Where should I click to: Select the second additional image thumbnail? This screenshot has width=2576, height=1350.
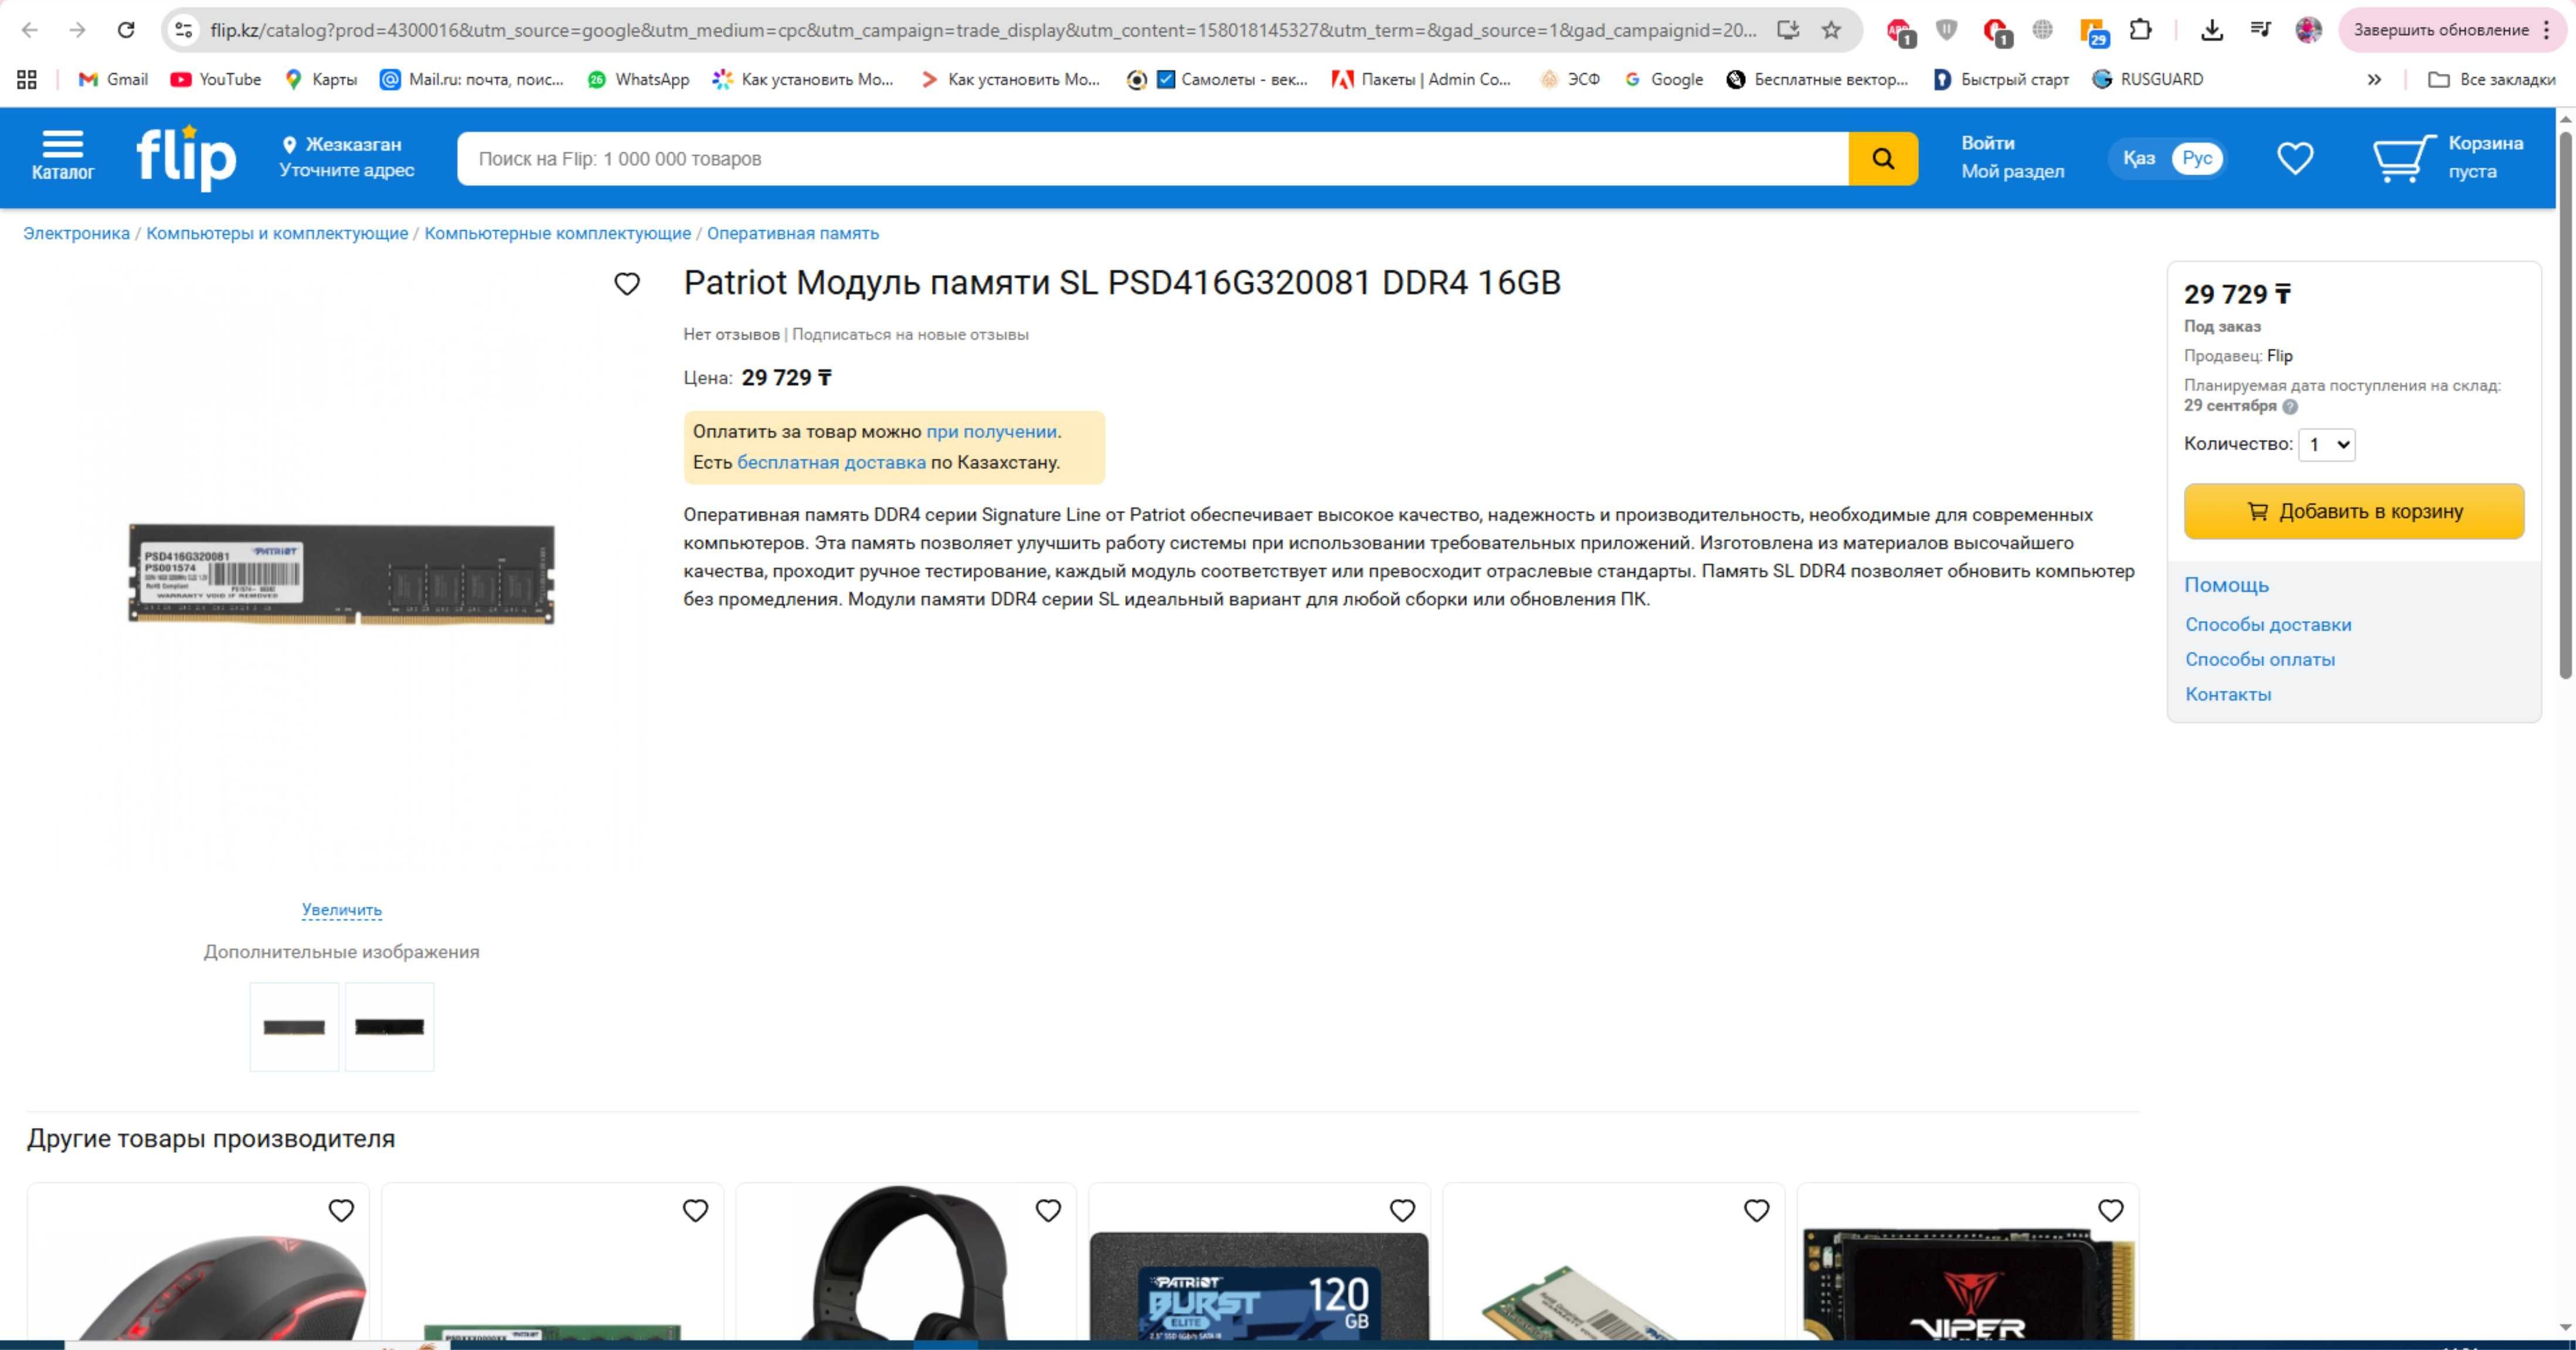click(x=389, y=1026)
